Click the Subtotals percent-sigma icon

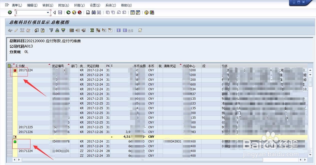(x=98, y=30)
